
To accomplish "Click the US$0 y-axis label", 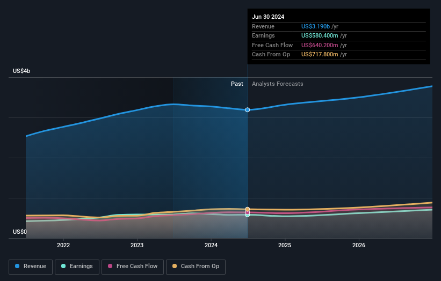I will [x=20, y=232].
